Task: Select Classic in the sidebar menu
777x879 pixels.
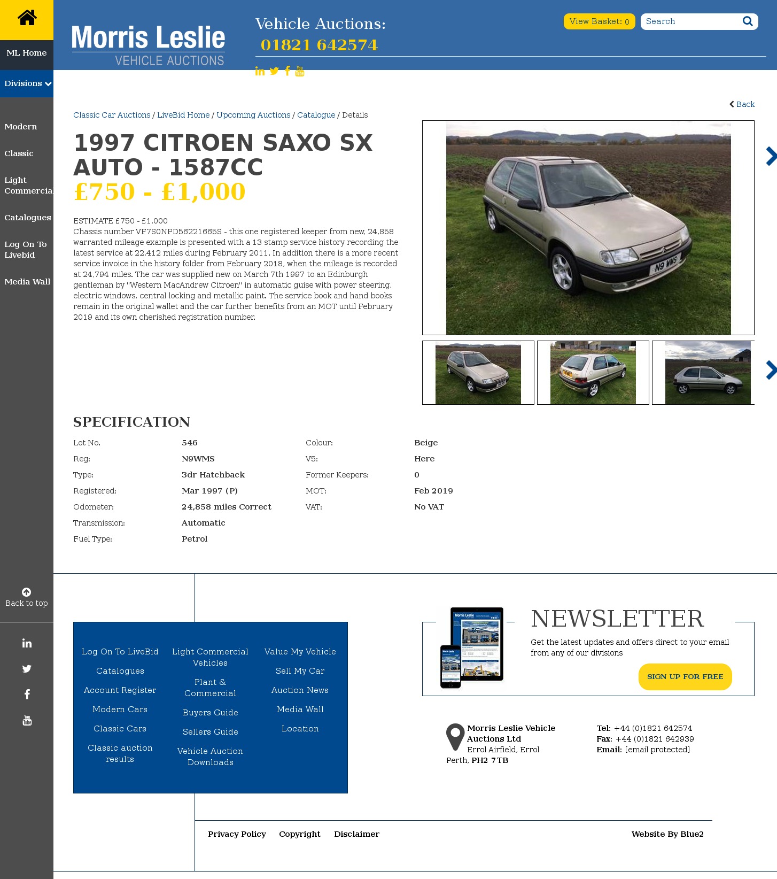Action: tap(19, 153)
